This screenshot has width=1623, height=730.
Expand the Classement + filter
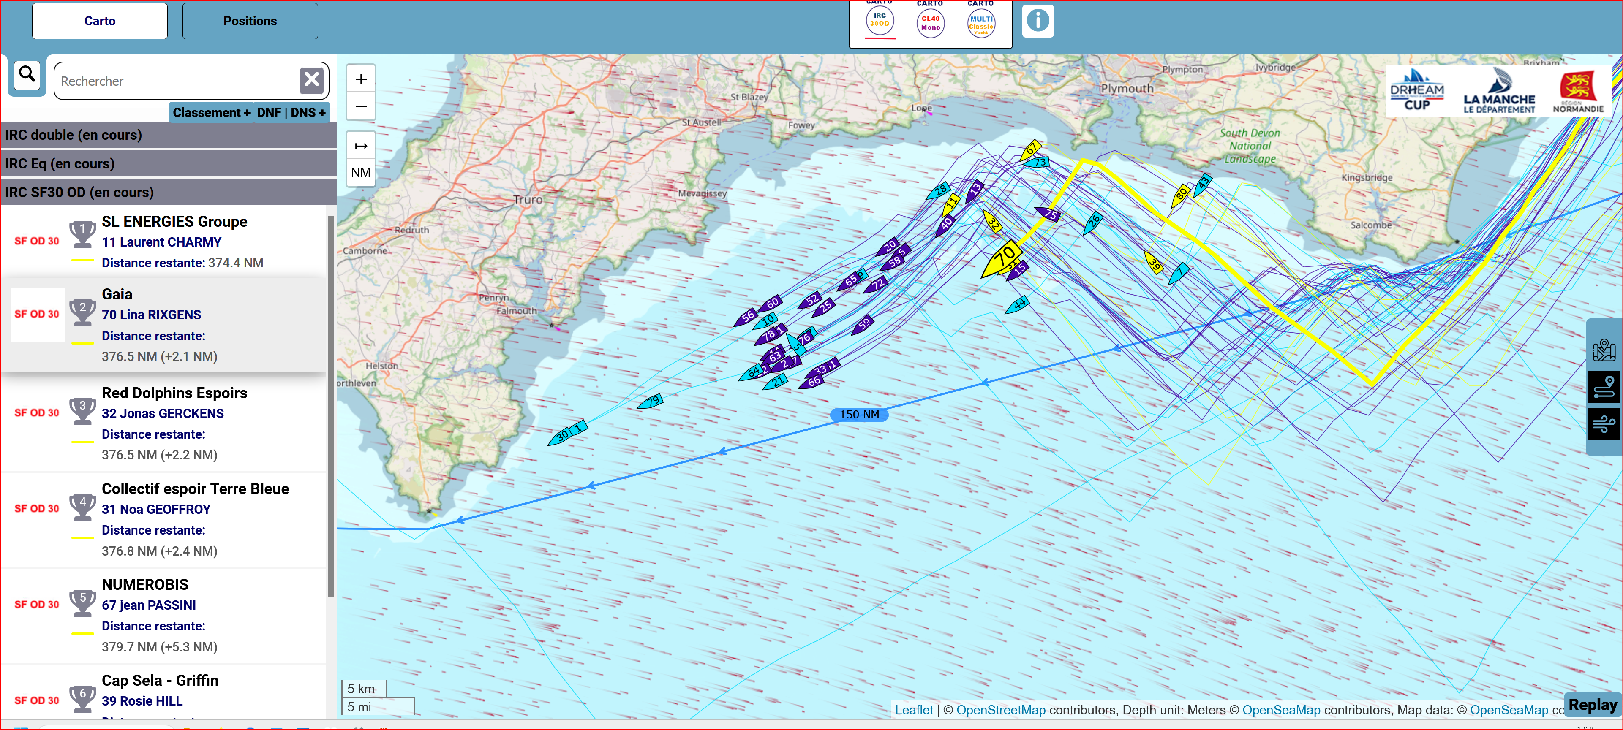click(211, 112)
